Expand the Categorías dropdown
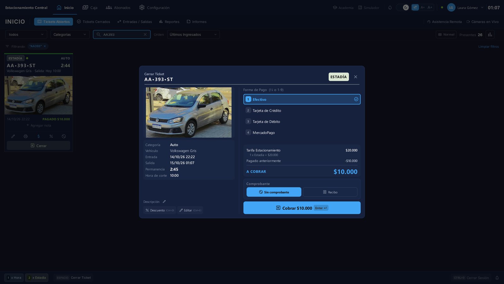The width and height of the screenshot is (504, 284). [70, 35]
